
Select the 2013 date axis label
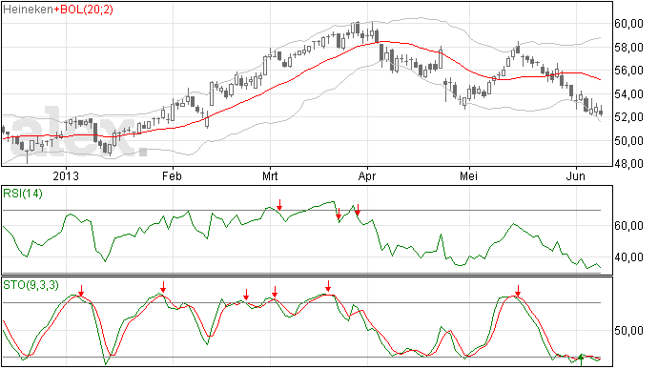tap(66, 175)
